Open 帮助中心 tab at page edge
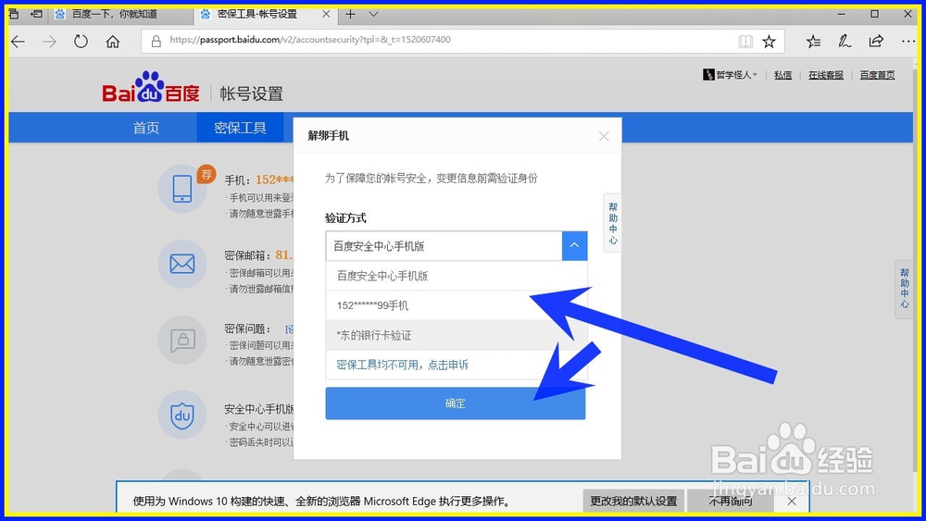The width and height of the screenshot is (926, 521). [x=904, y=289]
